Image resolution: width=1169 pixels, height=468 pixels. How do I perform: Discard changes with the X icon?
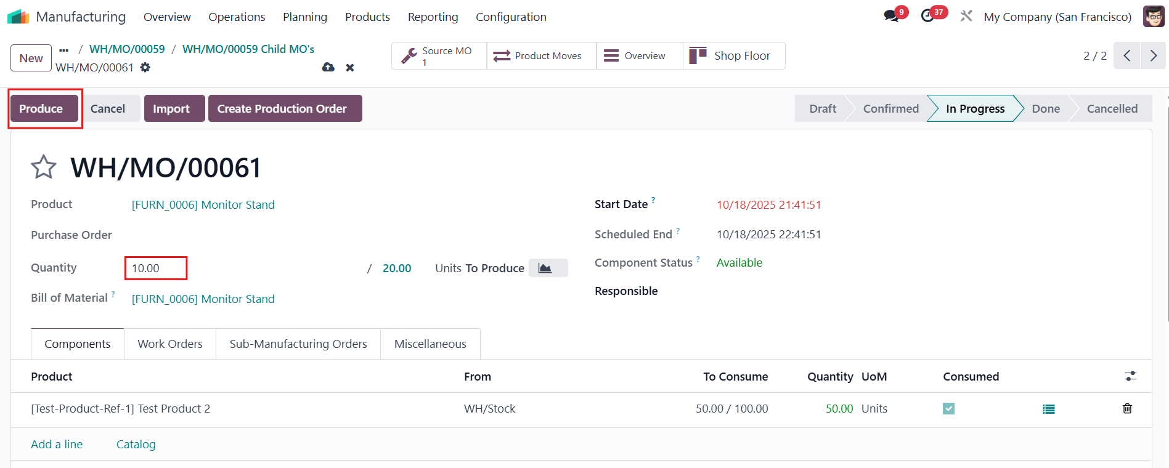click(350, 68)
